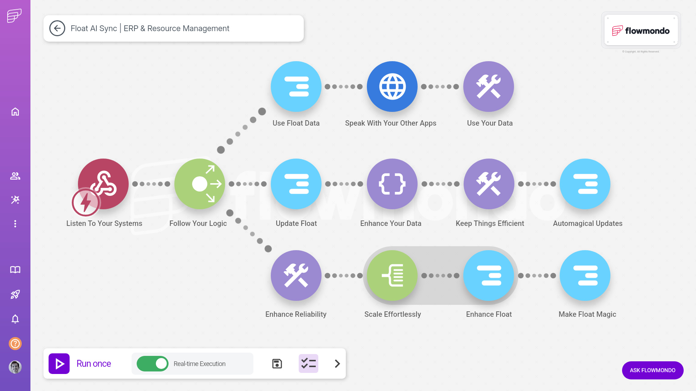Click the flowmondo logo card at the top right
This screenshot has height=391, width=696.
coord(641,30)
